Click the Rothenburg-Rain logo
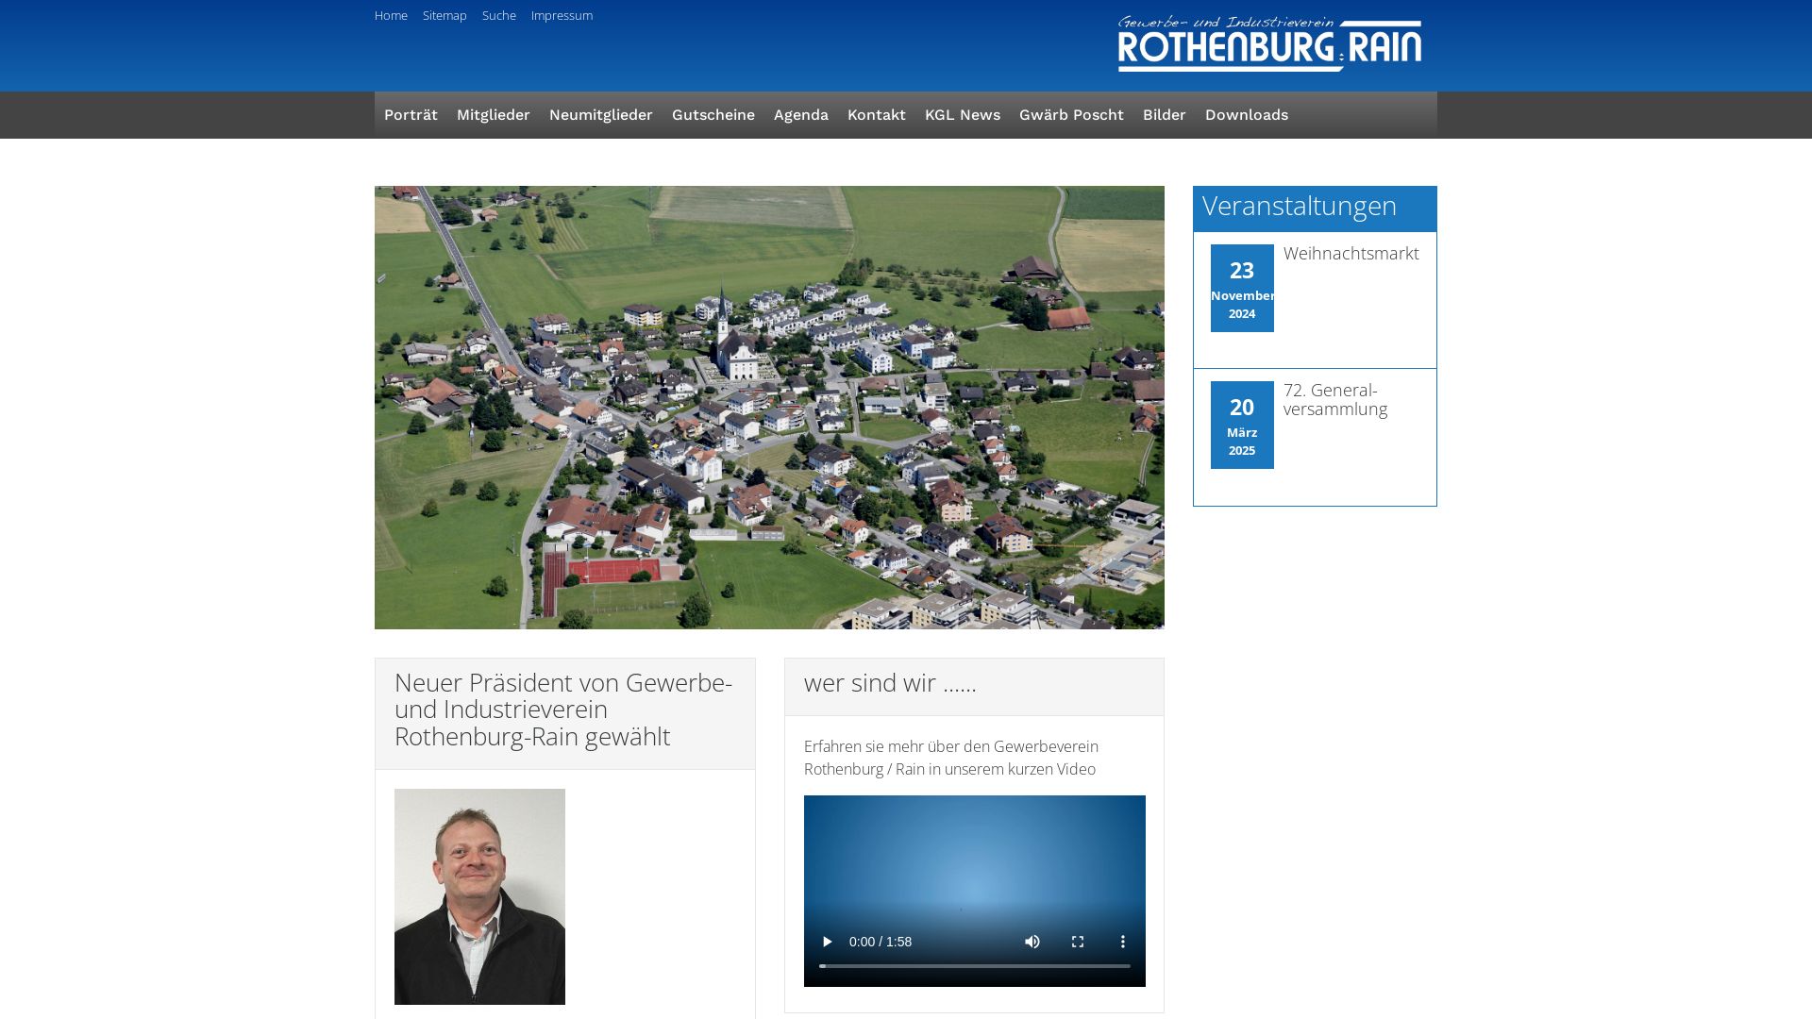The height and width of the screenshot is (1019, 1812). click(x=1269, y=43)
